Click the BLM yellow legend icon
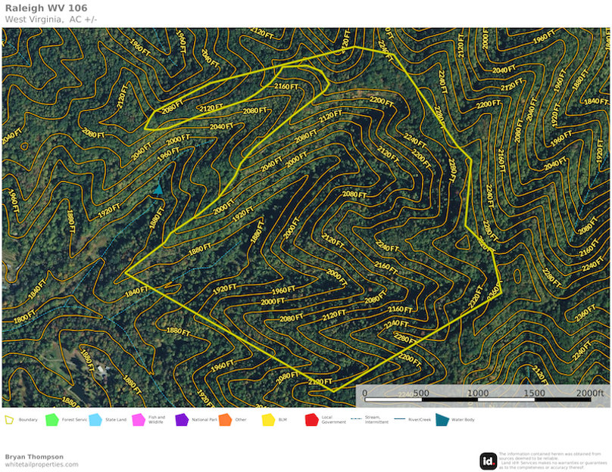Viewport: 612px width, 472px height. tap(267, 418)
